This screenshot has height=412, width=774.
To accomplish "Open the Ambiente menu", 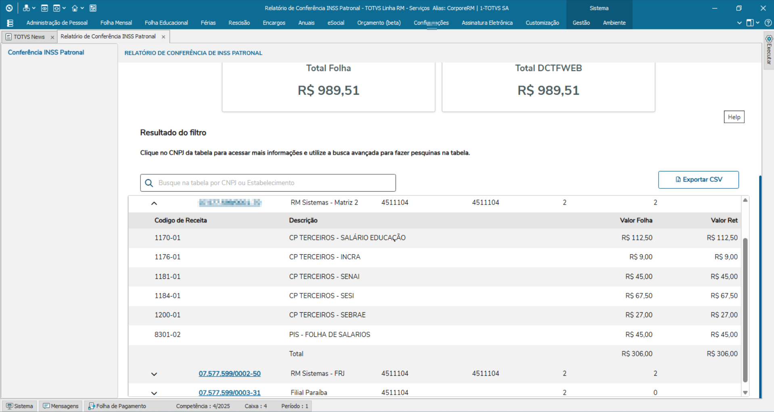I will coord(614,23).
